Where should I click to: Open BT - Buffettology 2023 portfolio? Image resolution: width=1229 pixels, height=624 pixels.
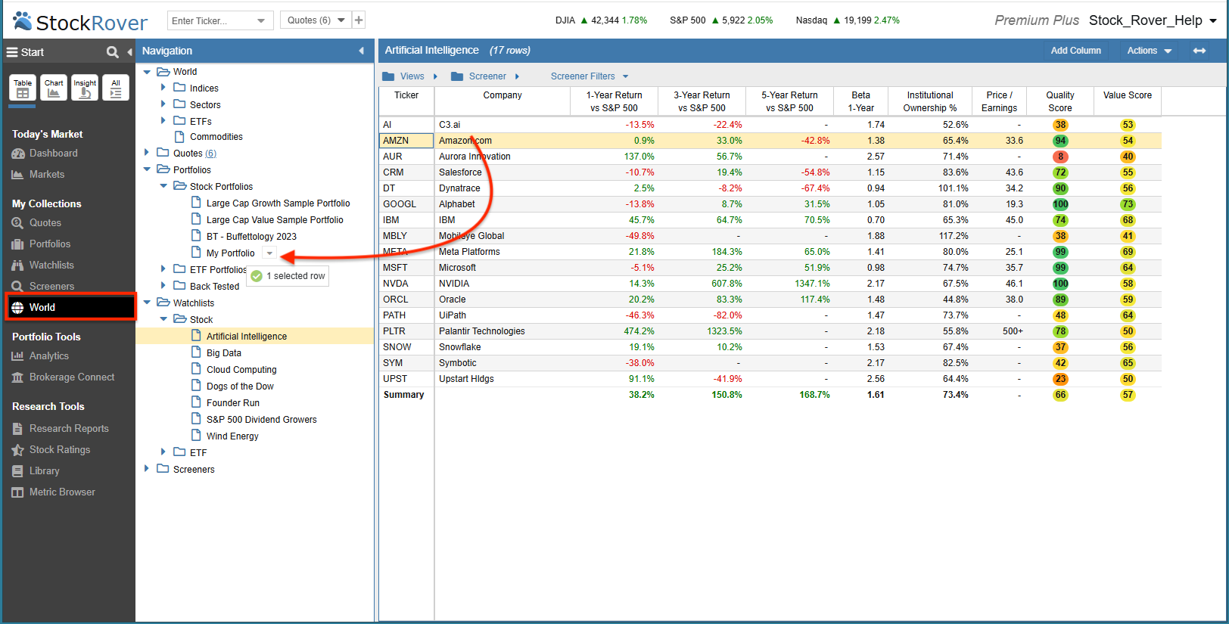[251, 237]
